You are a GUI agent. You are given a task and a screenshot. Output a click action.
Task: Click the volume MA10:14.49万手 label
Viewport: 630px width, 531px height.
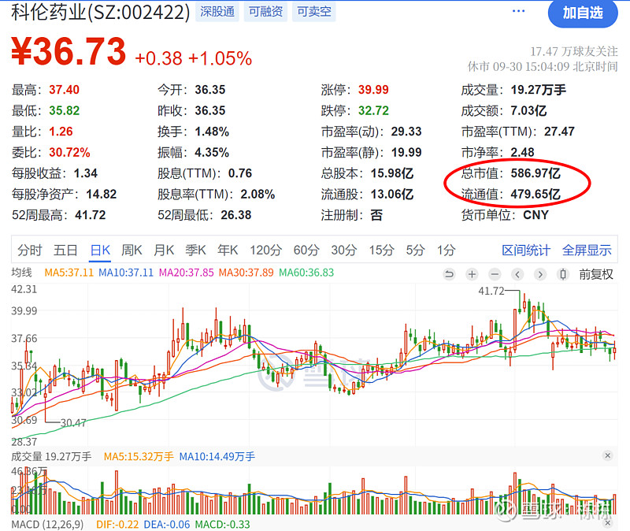pos(217,457)
